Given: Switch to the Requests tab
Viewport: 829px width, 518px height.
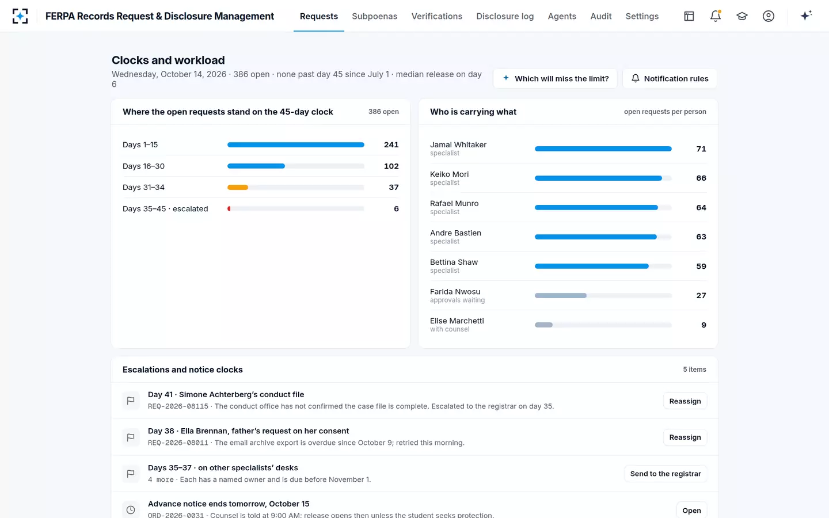Looking at the screenshot, I should click(x=319, y=16).
